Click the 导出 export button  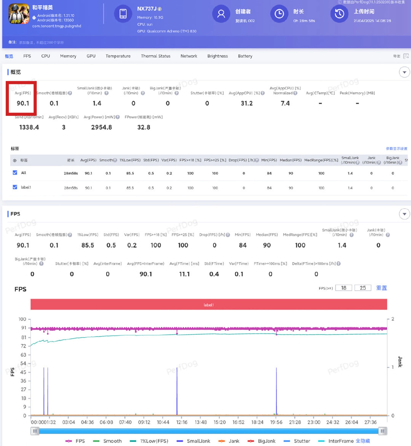pyautogui.click(x=397, y=56)
